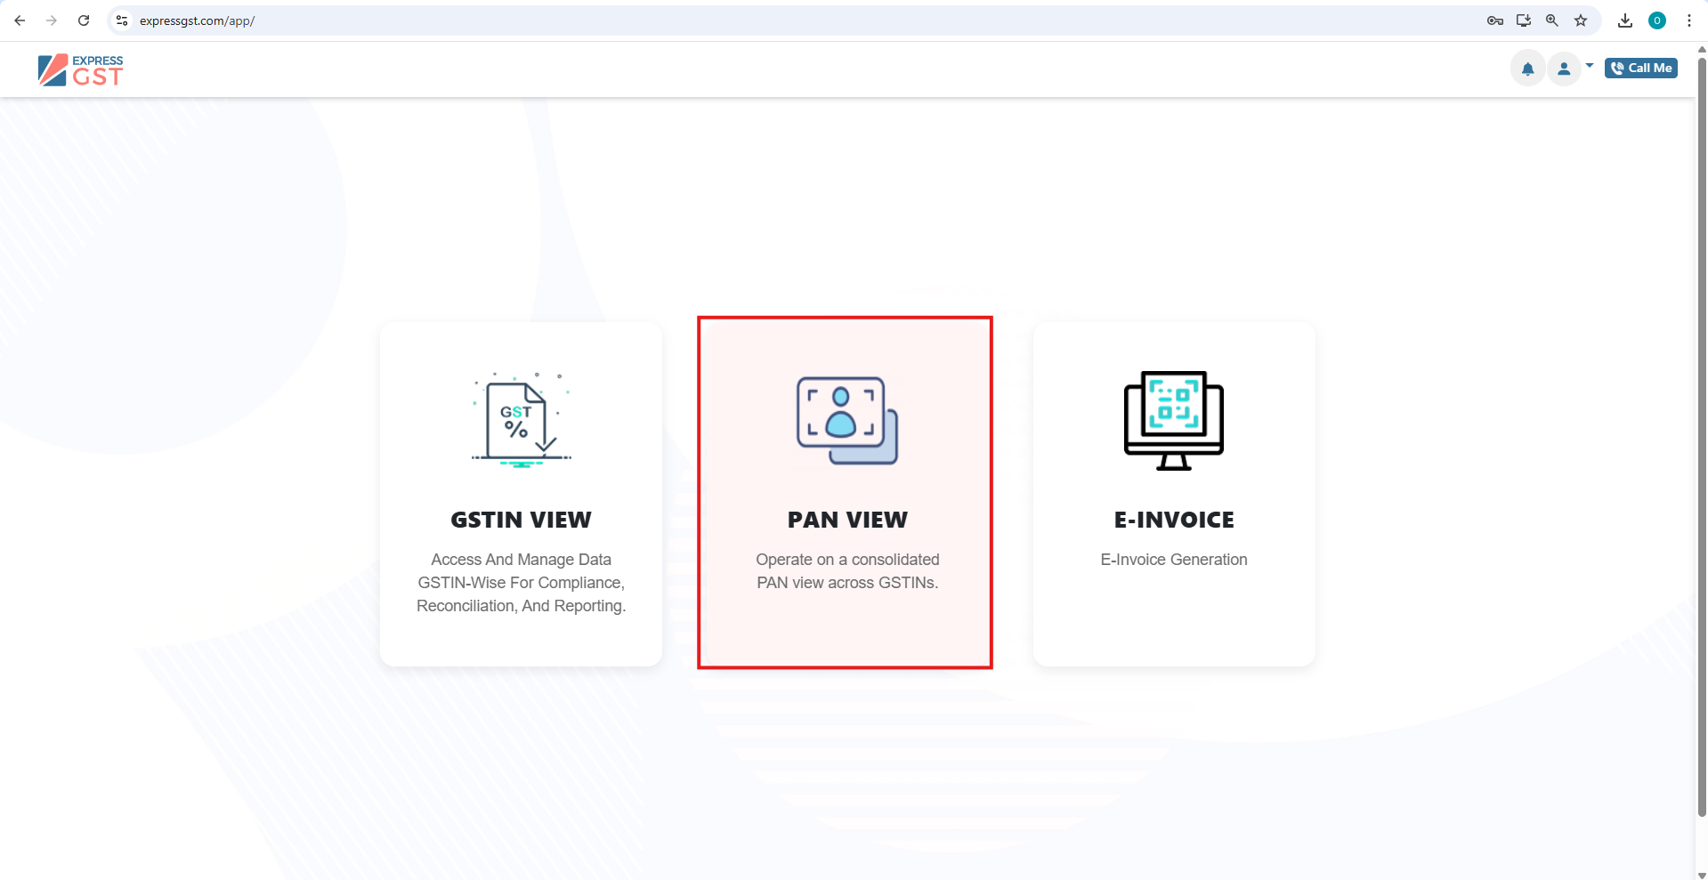
Task: Expand the account dropdown caret
Action: pyautogui.click(x=1590, y=66)
